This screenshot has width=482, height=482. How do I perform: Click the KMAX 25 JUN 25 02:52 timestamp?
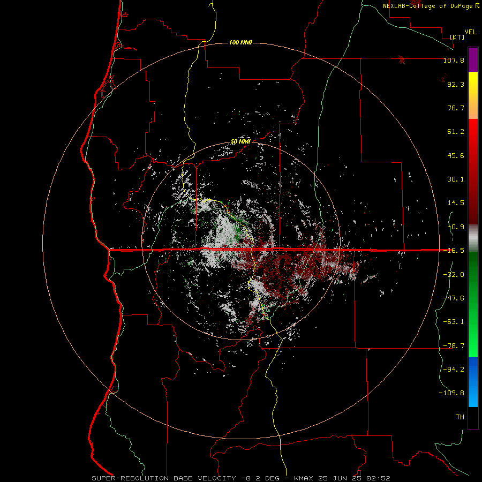342,478
